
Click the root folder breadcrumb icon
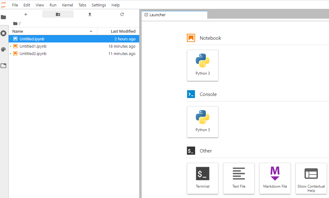coord(15,24)
